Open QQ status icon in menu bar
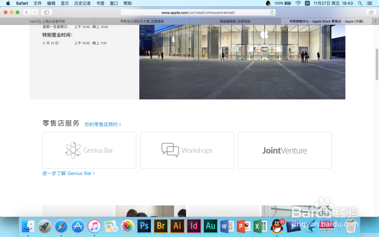This screenshot has width=379, height=237. click(x=268, y=3)
